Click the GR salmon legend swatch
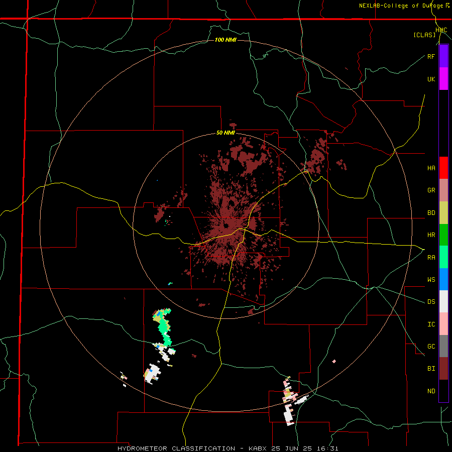Viewport: 452px width, 452px height. [x=443, y=190]
